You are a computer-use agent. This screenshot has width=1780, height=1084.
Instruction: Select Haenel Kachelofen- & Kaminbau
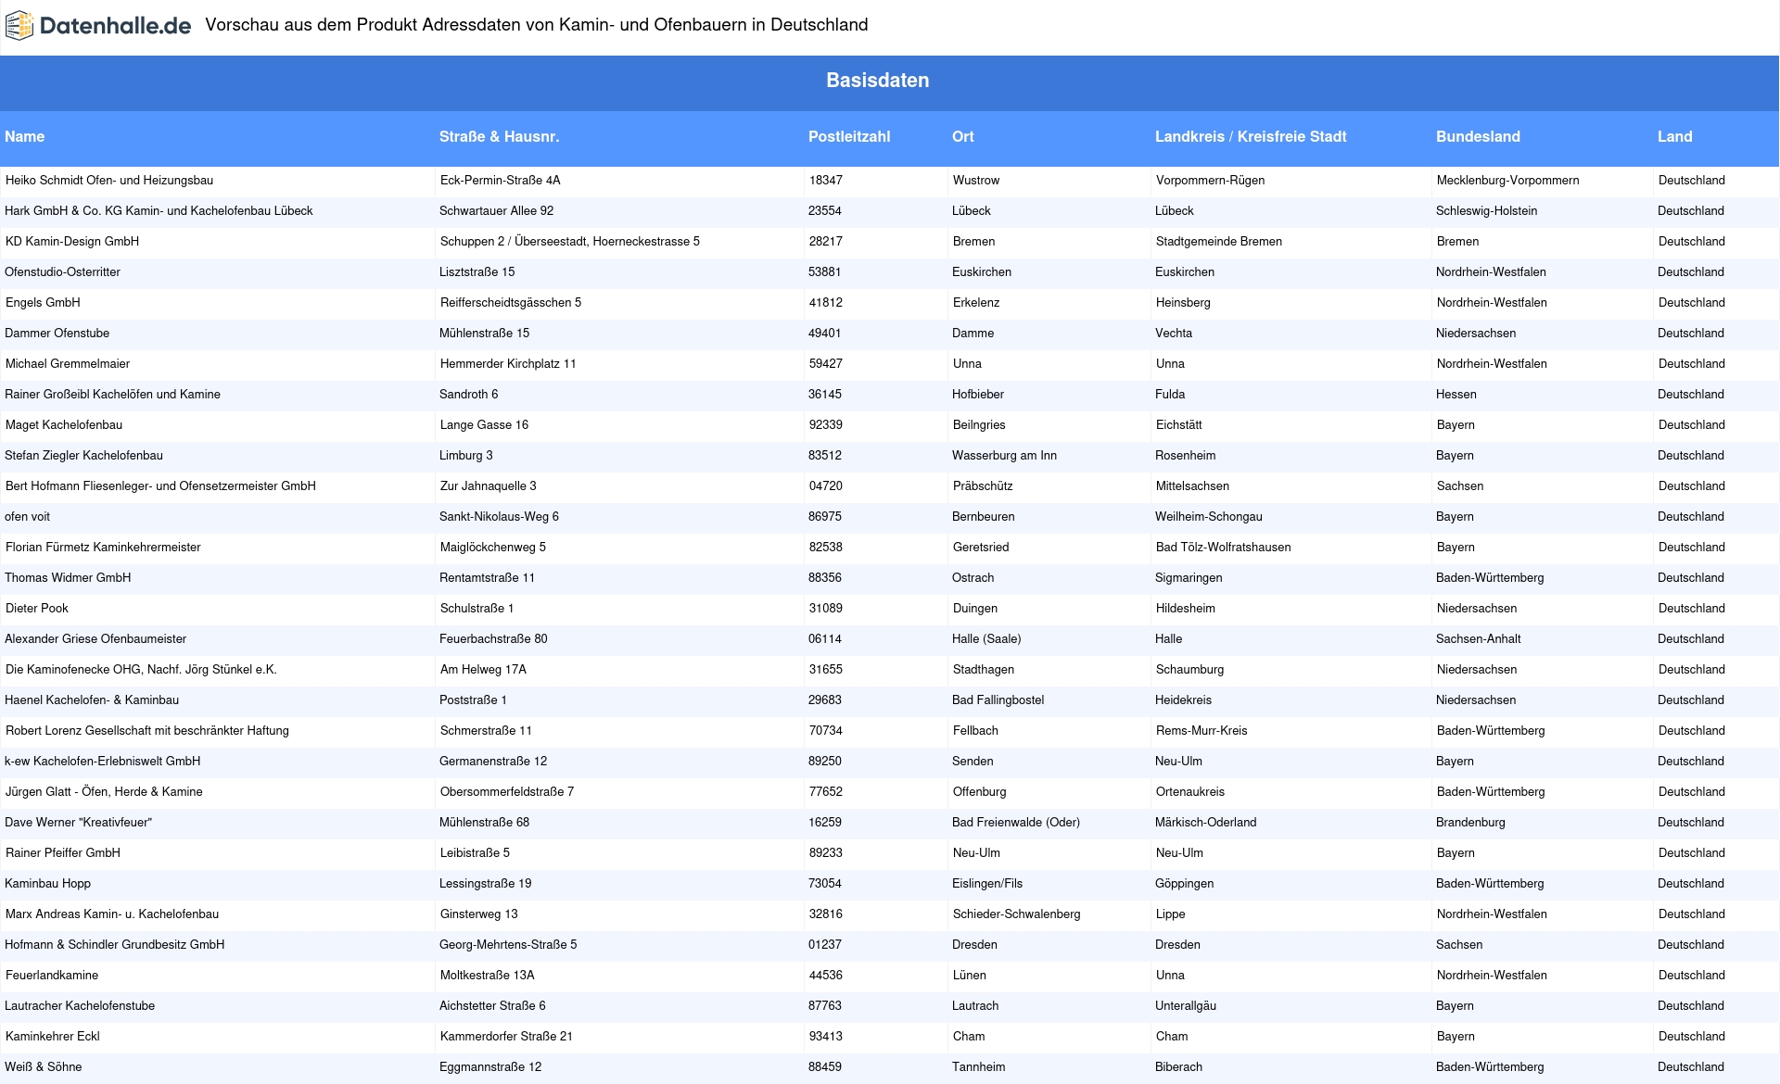pyautogui.click(x=92, y=700)
